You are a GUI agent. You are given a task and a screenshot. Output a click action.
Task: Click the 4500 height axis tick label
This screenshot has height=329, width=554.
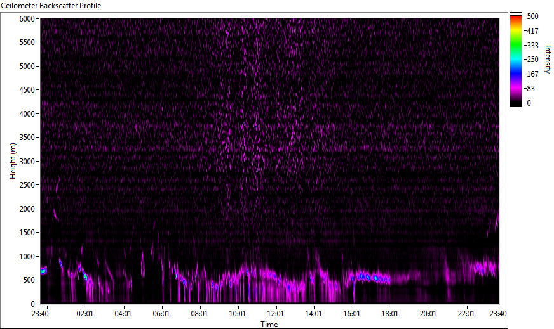click(27, 90)
